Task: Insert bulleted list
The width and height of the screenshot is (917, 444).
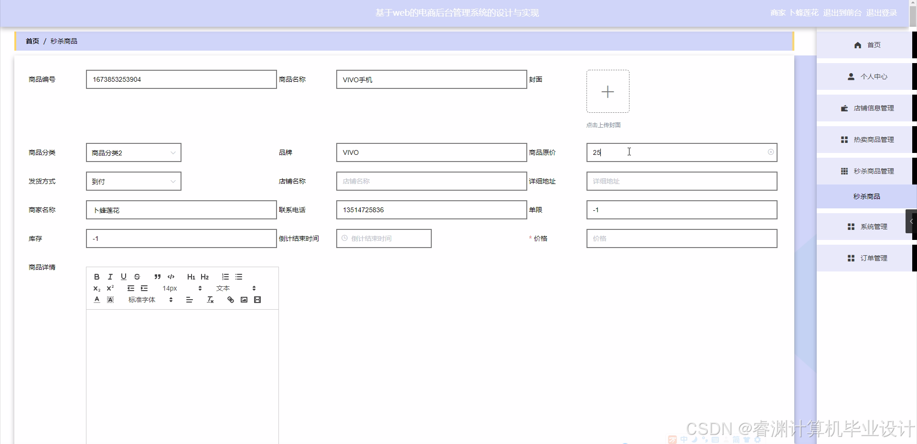Action: [239, 277]
